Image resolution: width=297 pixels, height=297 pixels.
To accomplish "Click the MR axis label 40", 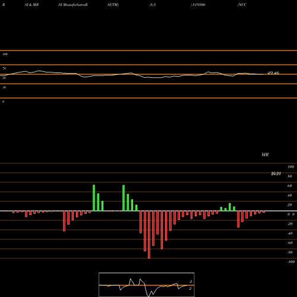I will (x=290, y=195).
